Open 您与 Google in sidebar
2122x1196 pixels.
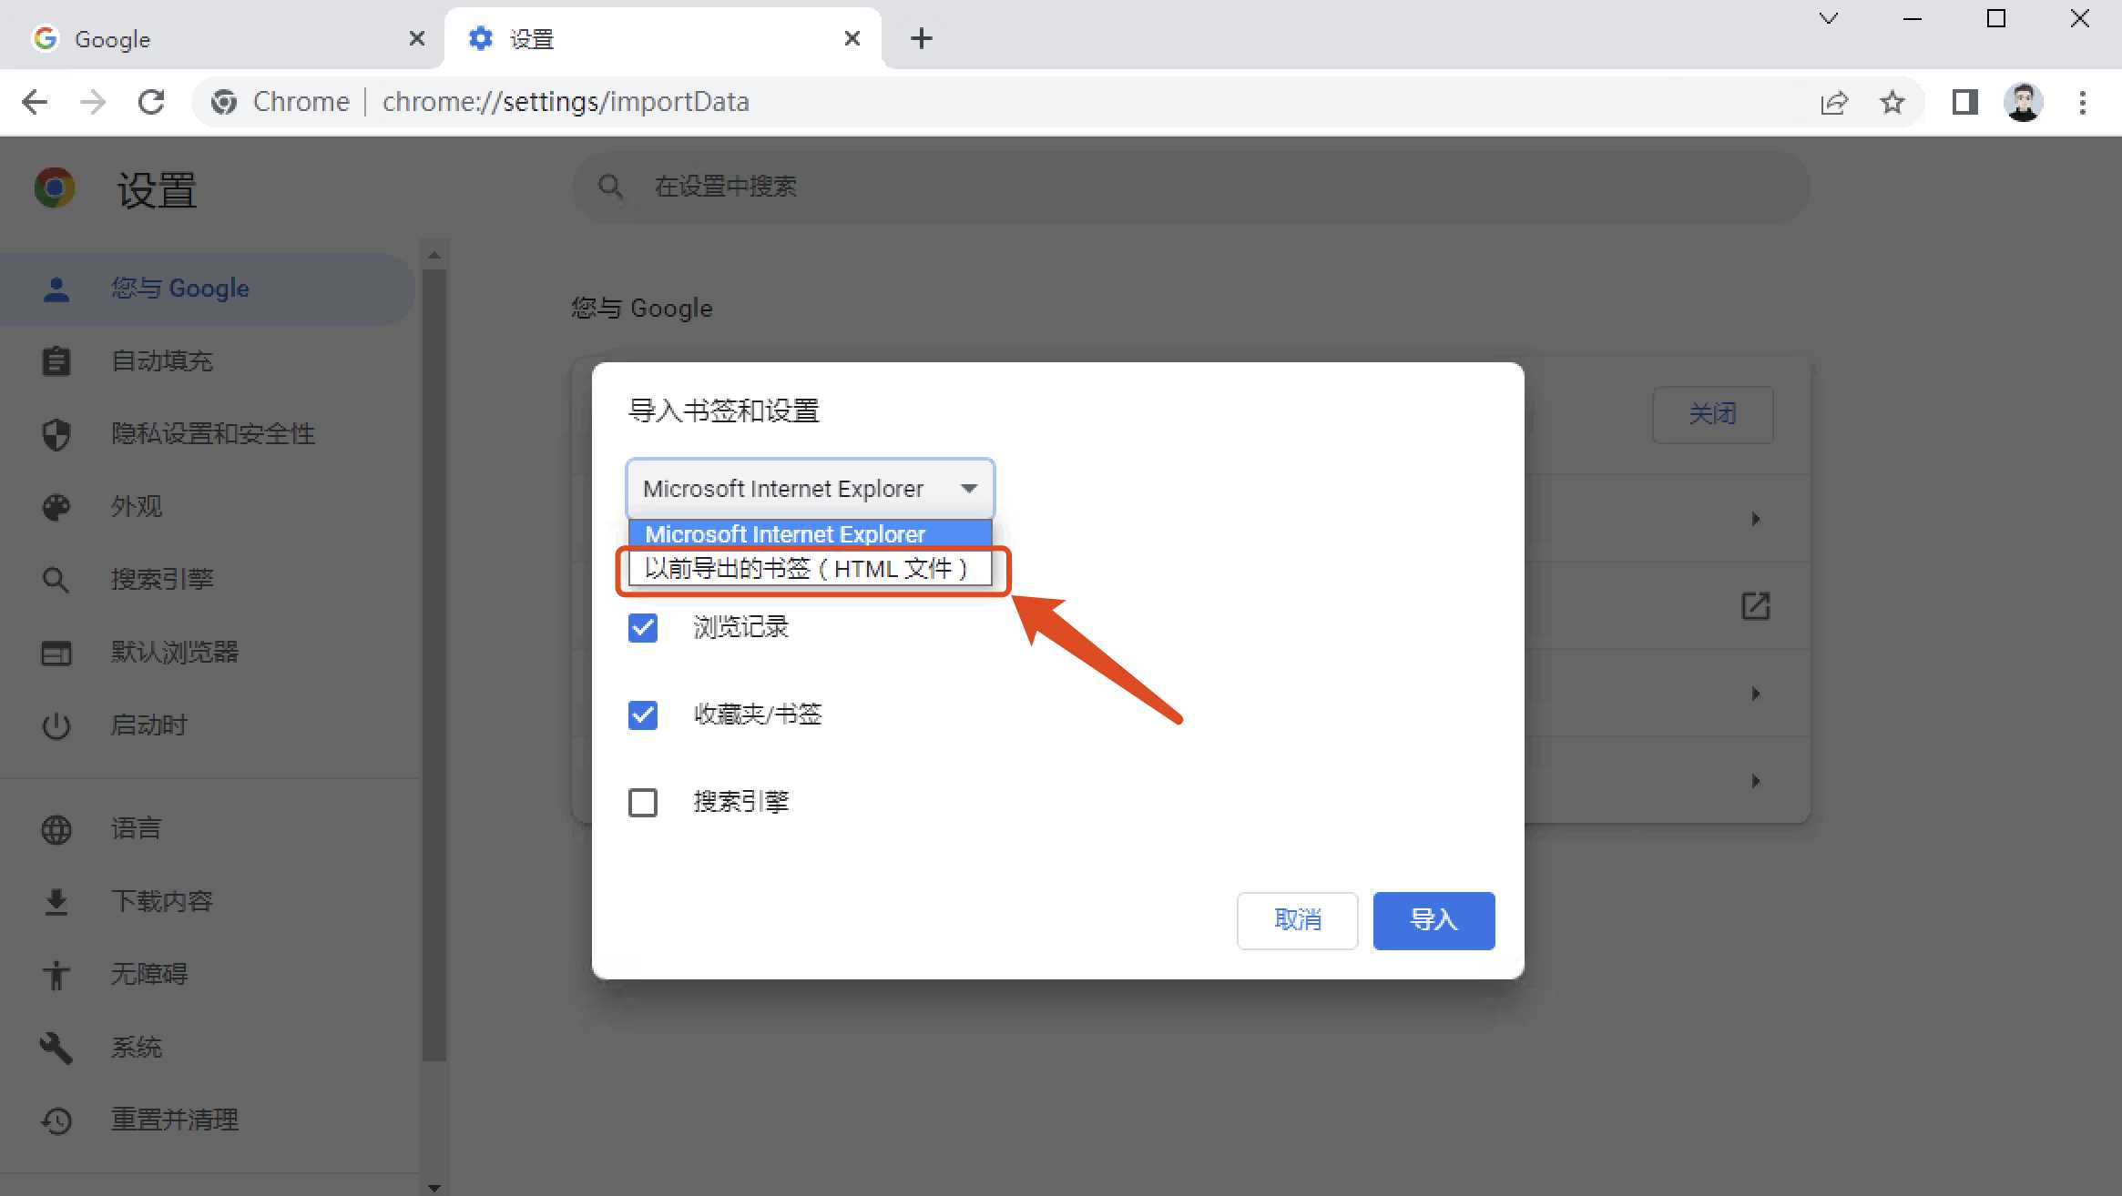208,289
